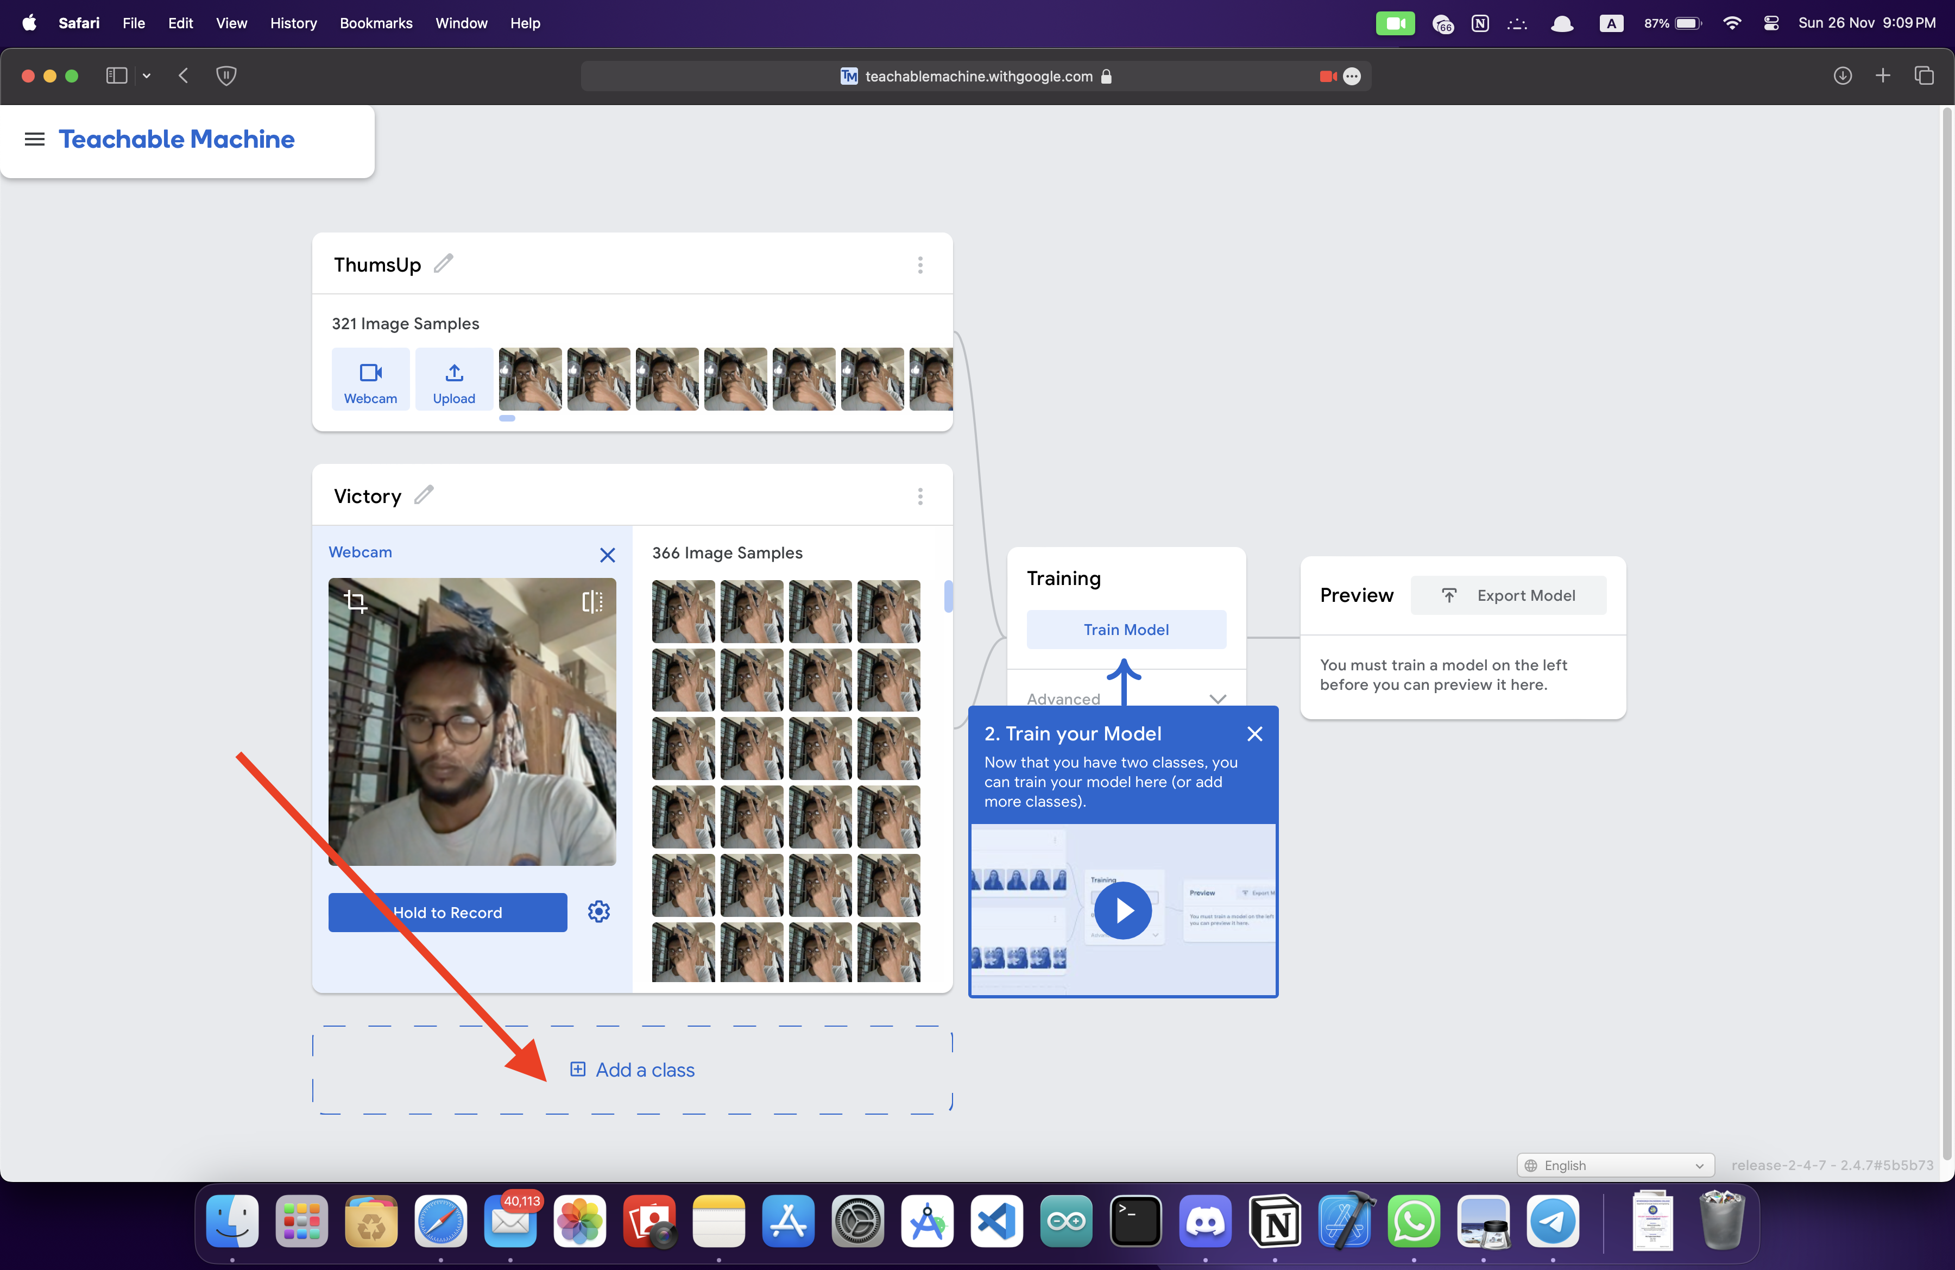
Task: Close the Victory webcam panel
Action: (x=607, y=555)
